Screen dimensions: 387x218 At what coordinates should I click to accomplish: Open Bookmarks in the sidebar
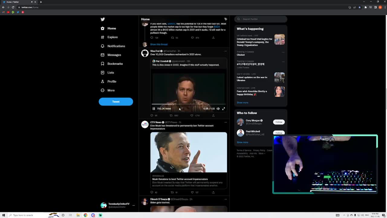(112, 64)
